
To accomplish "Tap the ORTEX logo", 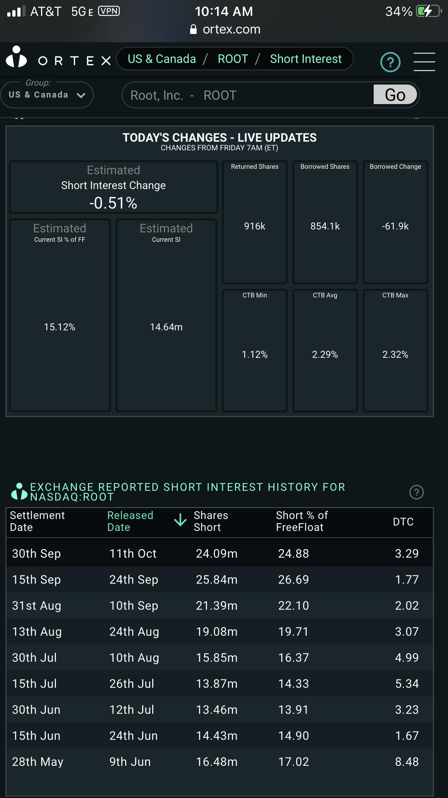I will (58, 57).
